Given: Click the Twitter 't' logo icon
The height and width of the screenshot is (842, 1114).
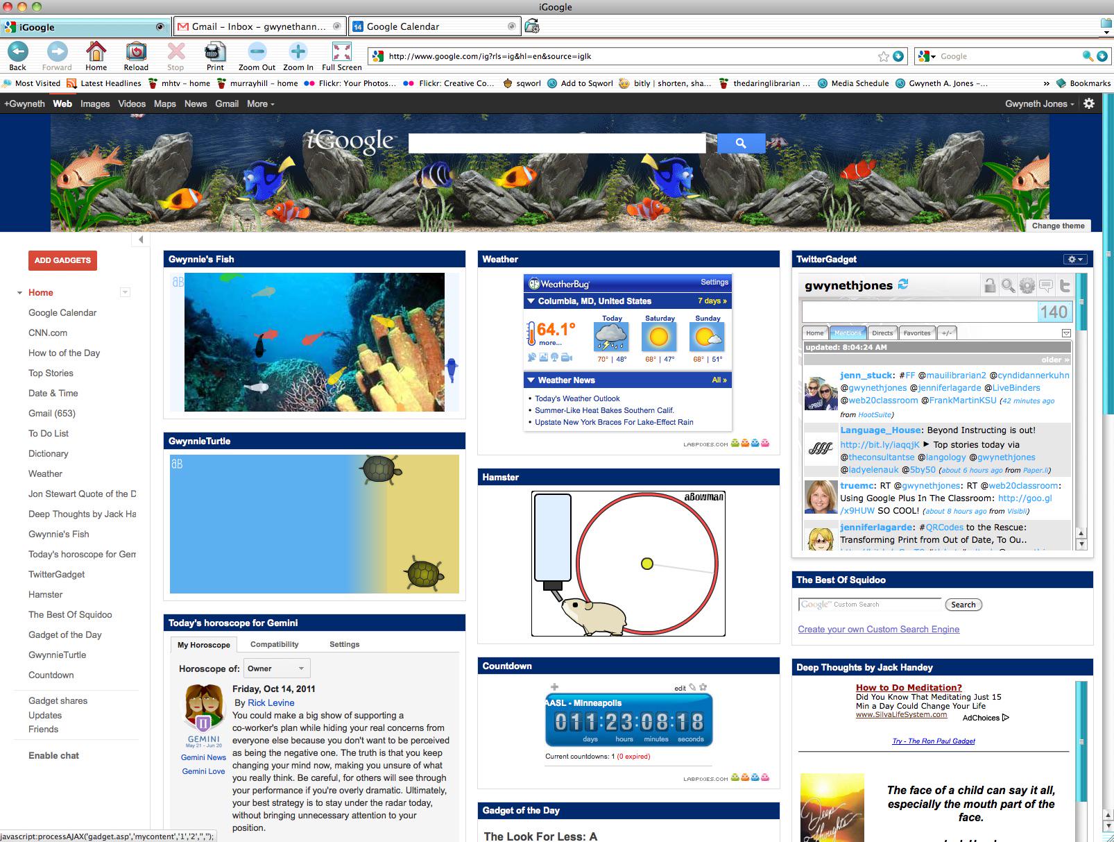Looking at the screenshot, I should click(1065, 285).
